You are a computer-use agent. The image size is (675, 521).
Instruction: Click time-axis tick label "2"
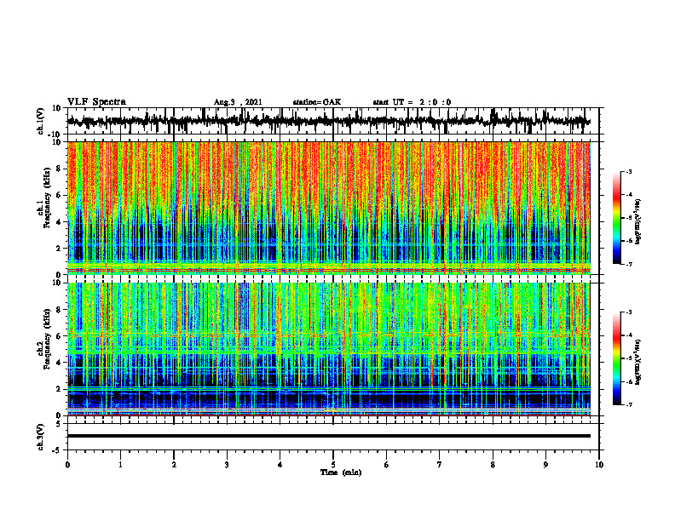click(x=174, y=465)
